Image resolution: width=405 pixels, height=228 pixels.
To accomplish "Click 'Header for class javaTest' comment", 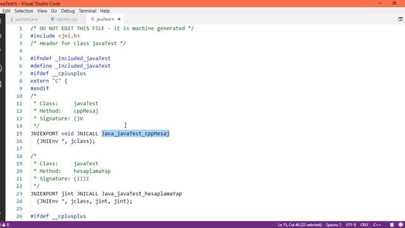I will [78, 44].
